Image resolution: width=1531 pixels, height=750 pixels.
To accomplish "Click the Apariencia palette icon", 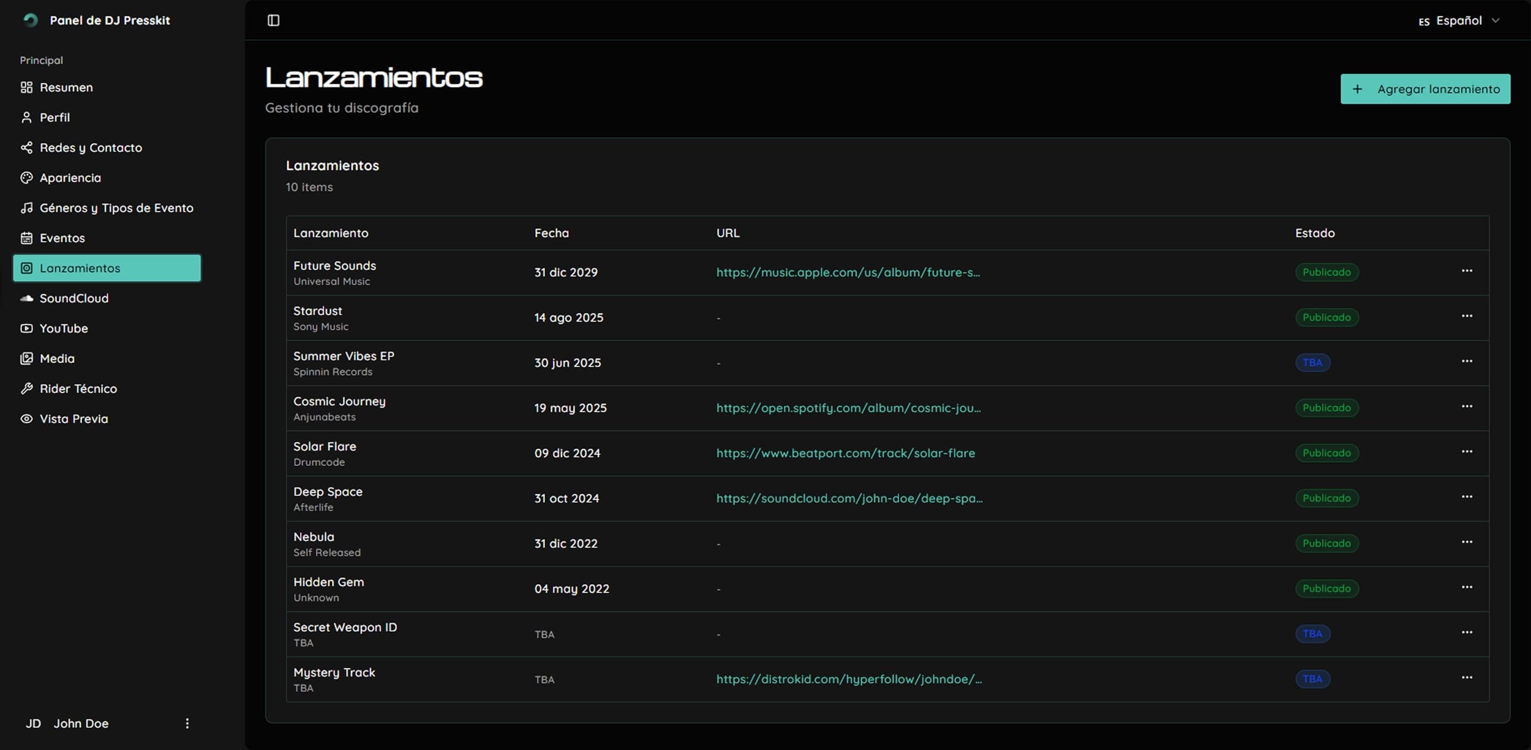I will click(x=26, y=178).
